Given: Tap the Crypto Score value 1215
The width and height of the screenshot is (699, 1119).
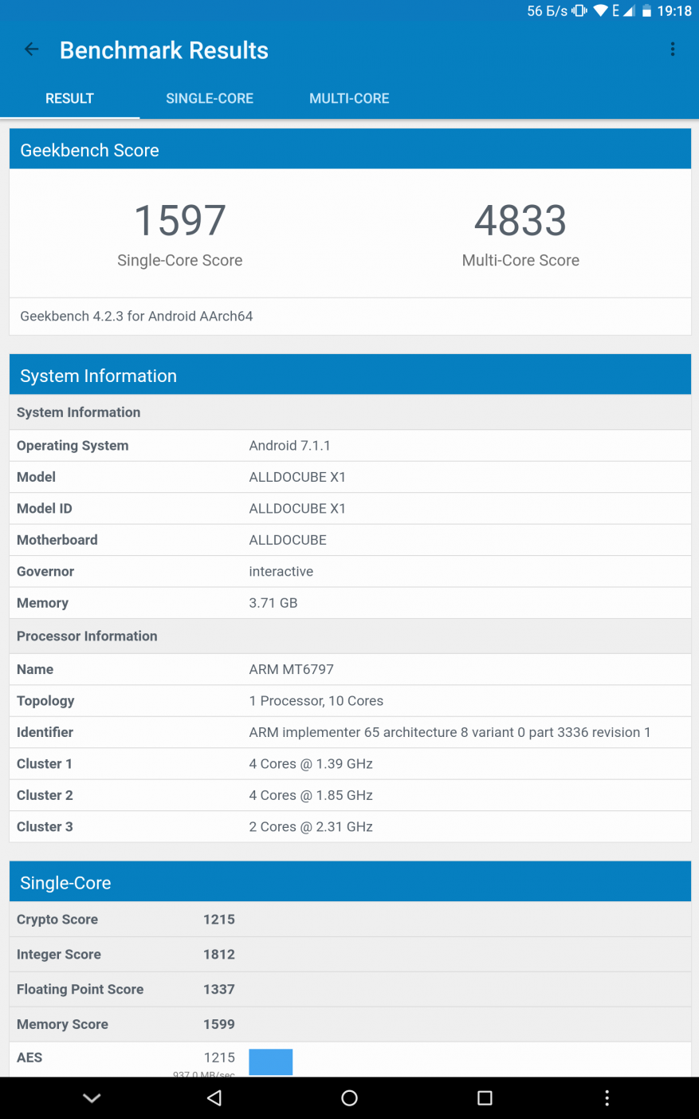Looking at the screenshot, I should (x=219, y=919).
